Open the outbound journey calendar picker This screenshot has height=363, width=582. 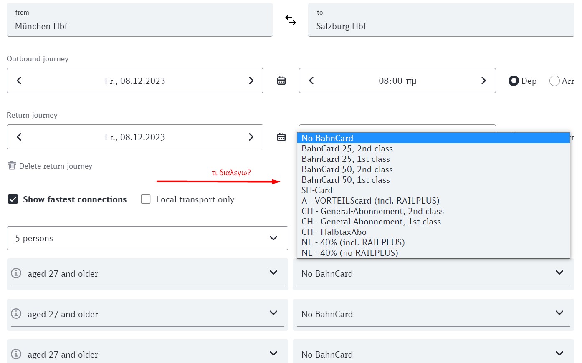point(281,81)
